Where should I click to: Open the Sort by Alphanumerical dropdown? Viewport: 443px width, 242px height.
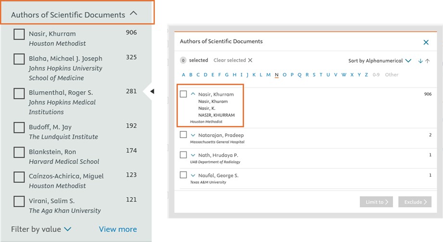(380, 61)
